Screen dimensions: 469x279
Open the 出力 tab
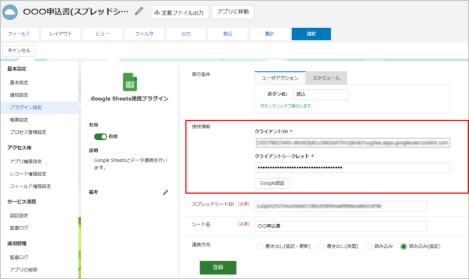point(186,33)
